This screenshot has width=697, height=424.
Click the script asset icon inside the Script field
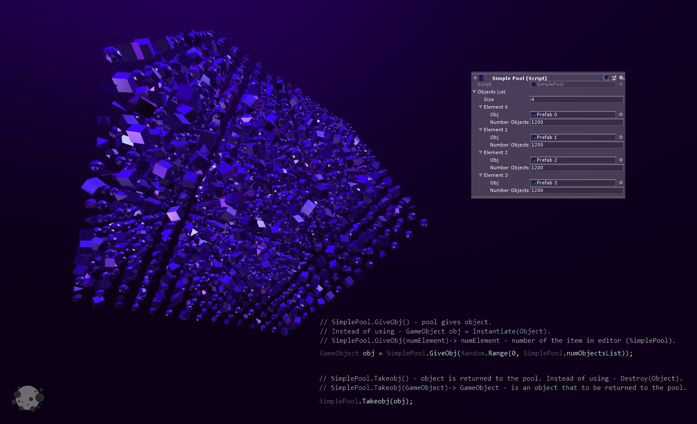pos(534,84)
